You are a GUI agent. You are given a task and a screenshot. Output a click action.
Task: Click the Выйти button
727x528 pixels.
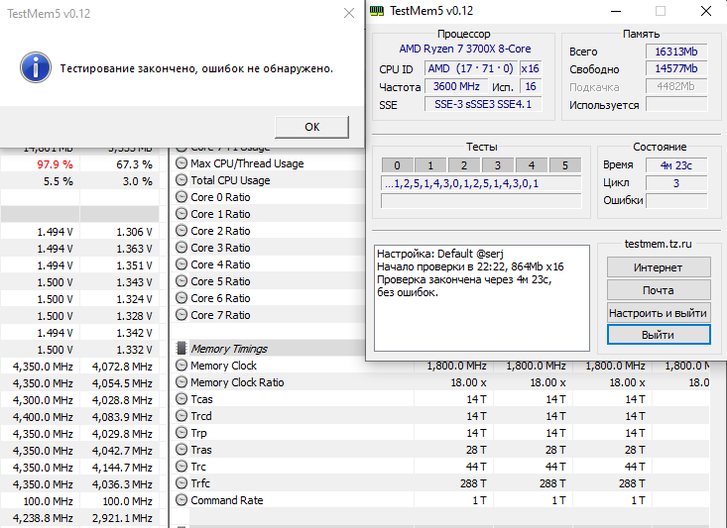coord(659,335)
